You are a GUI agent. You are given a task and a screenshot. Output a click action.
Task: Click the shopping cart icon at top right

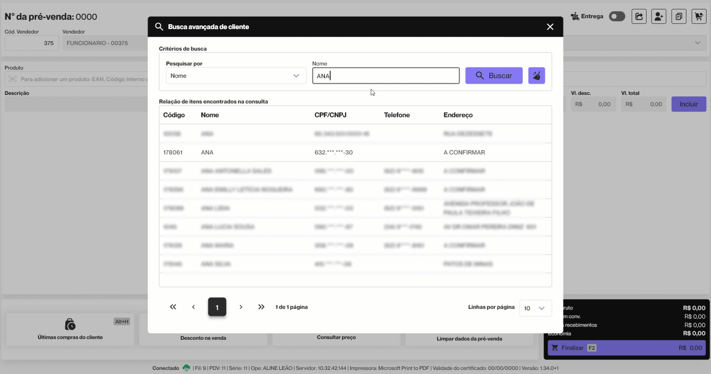pos(699,16)
